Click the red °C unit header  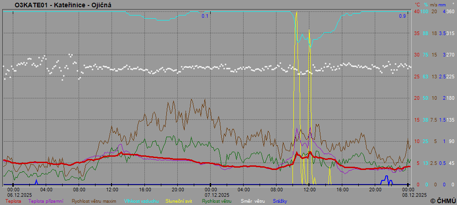(417, 4)
